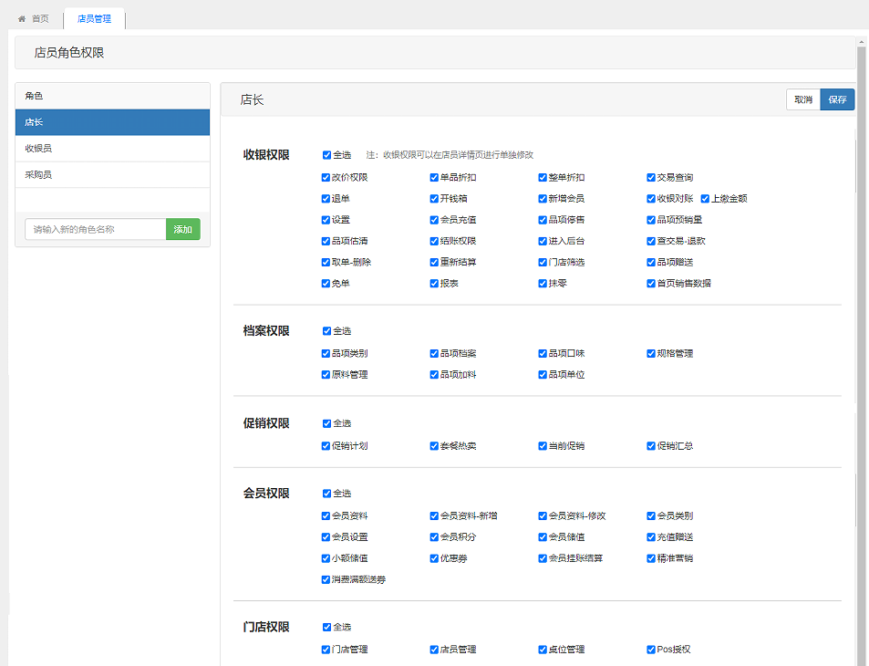Toggle 设置 permission checkbox
The image size is (869, 666).
(x=326, y=220)
